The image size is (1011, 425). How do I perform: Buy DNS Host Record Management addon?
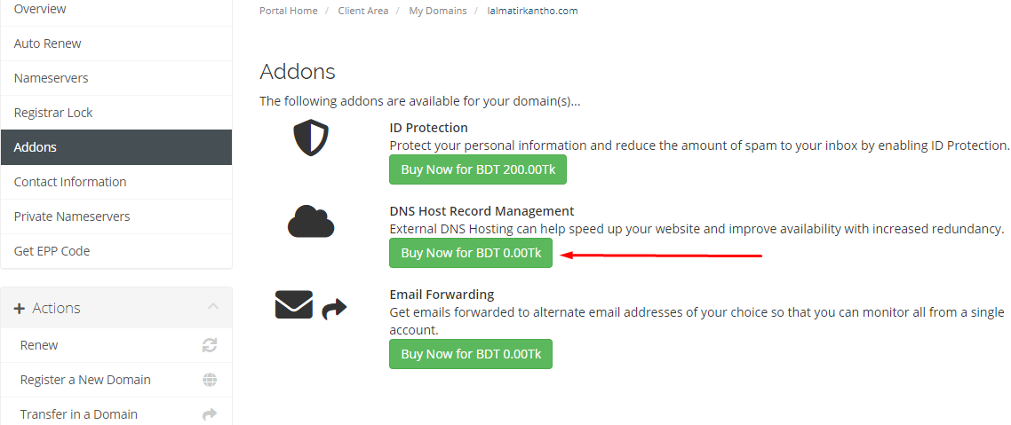[x=471, y=253]
